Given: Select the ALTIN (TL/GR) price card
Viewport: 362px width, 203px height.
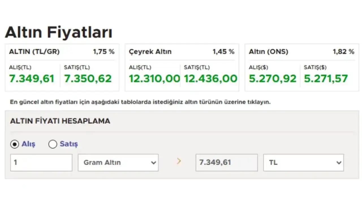Looking at the screenshot, I should tap(62, 67).
